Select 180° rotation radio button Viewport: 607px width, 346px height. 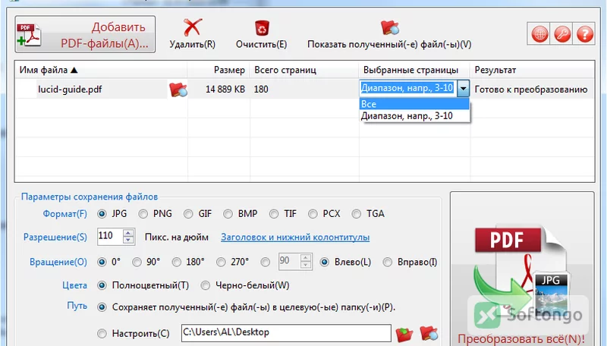tap(177, 262)
